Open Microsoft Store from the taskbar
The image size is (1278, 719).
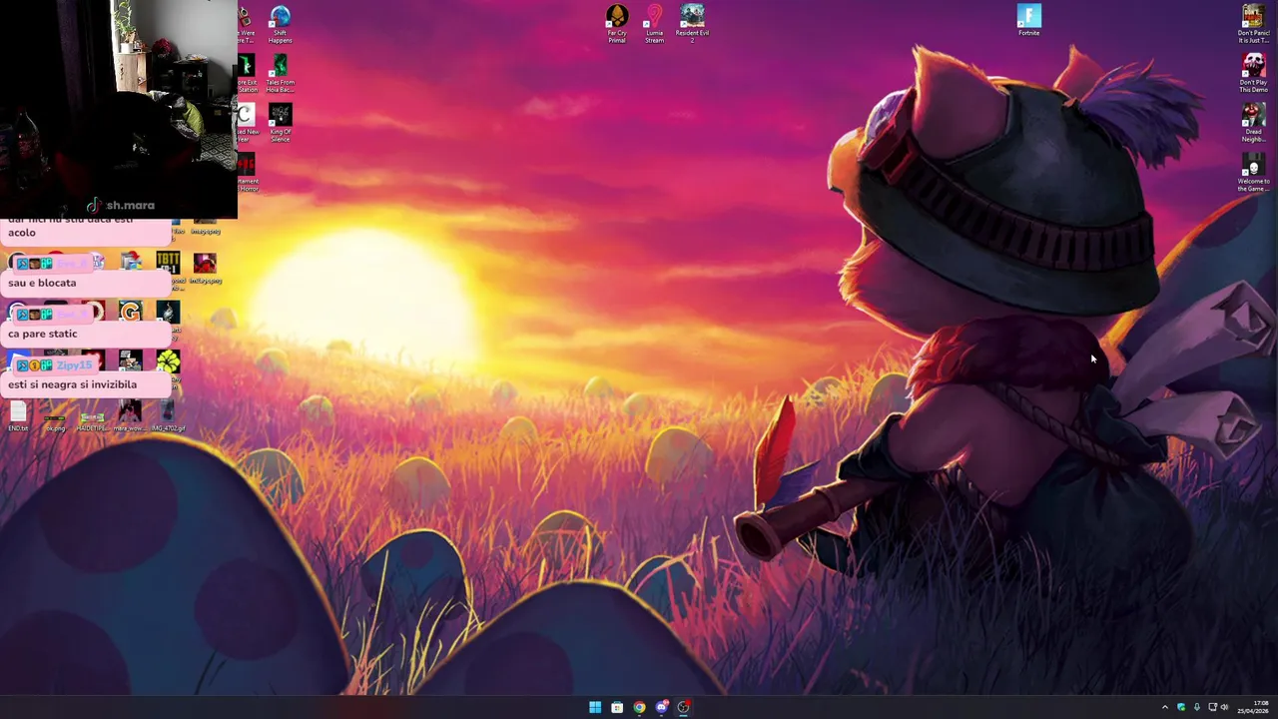pyautogui.click(x=617, y=707)
